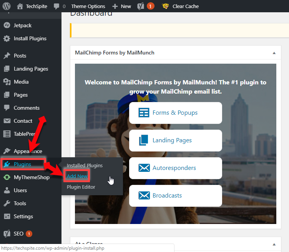Open the Settings sidebar menu
Image resolution: width=289 pixels, height=252 pixels.
coord(23,216)
